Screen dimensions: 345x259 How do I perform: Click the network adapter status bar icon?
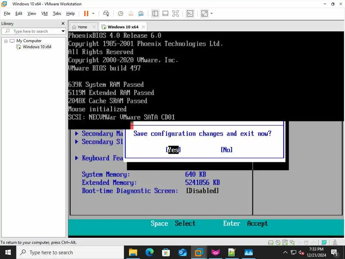292,242
